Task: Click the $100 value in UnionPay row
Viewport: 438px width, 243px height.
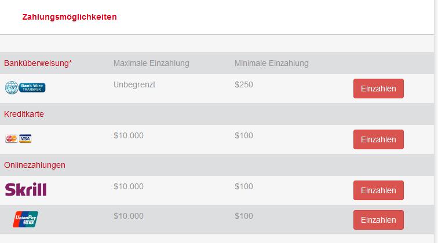Action: pyautogui.click(x=244, y=216)
